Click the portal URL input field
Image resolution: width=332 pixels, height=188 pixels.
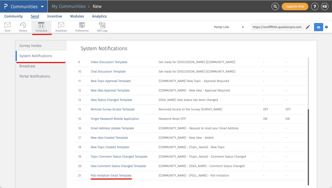coord(277,27)
